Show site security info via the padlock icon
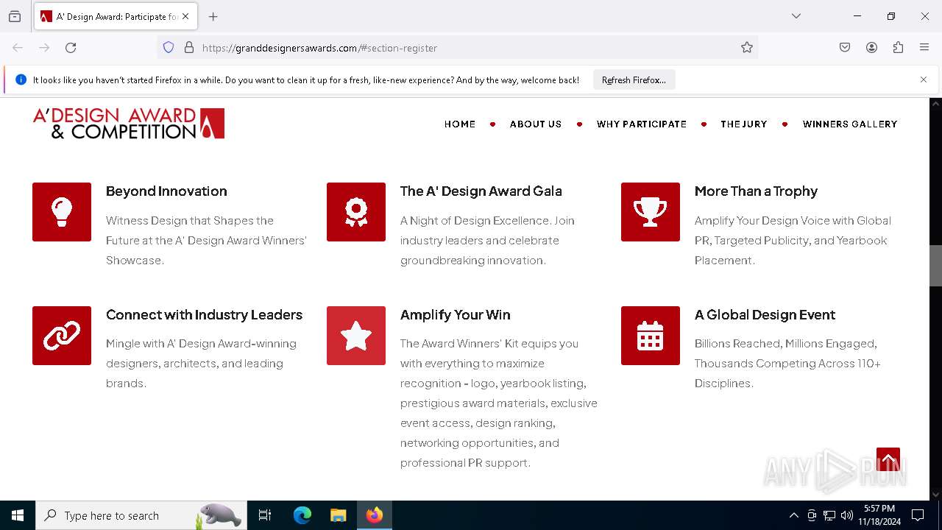This screenshot has height=530, width=942. click(189, 48)
